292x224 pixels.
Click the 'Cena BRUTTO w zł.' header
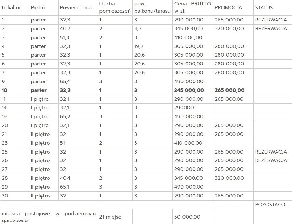[x=192, y=8]
